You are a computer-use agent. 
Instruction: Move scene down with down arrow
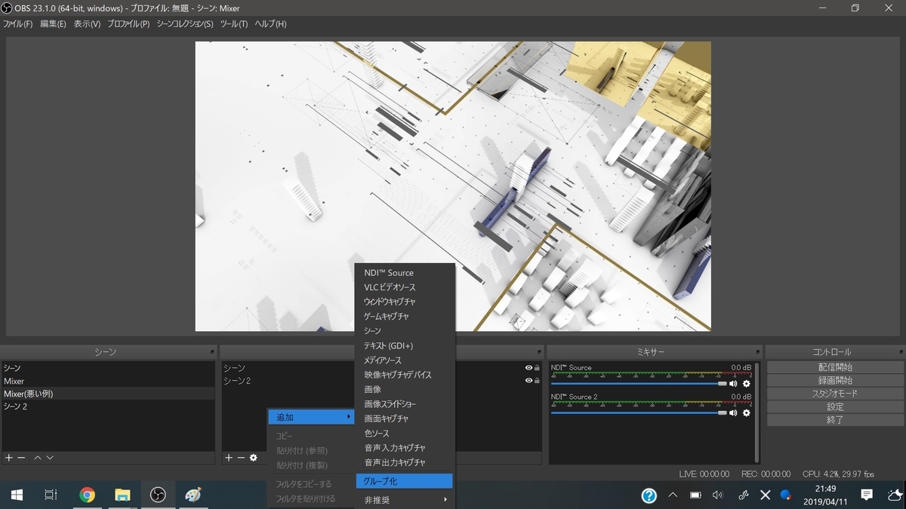click(50, 458)
